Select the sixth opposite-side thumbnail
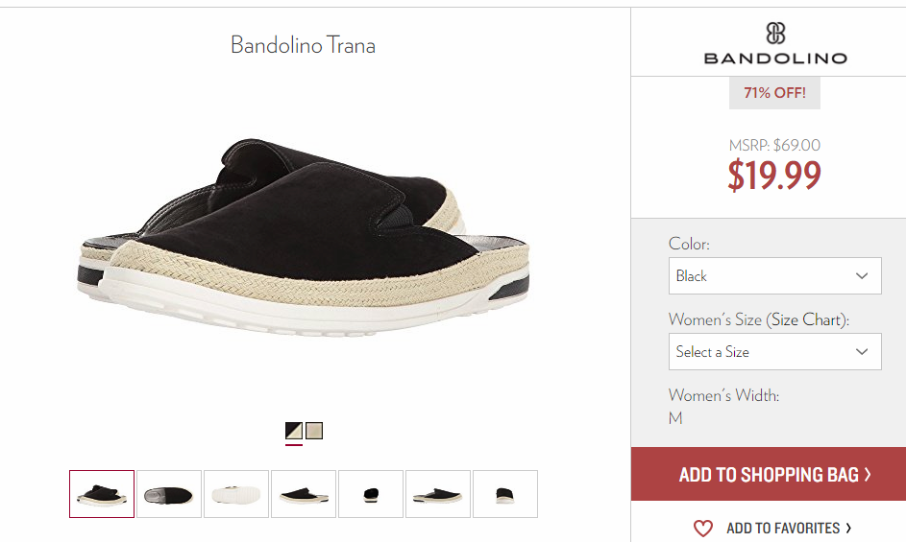 (438, 494)
